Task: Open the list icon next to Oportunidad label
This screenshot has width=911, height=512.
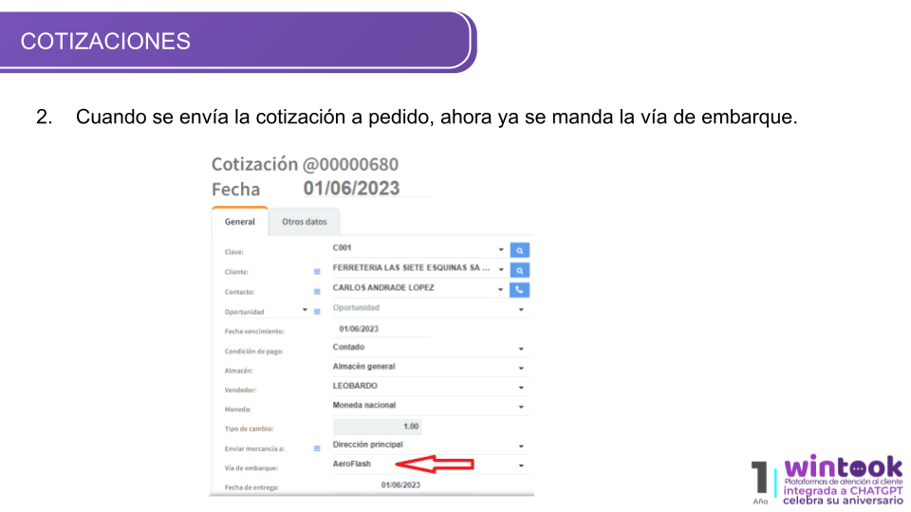Action: point(317,312)
